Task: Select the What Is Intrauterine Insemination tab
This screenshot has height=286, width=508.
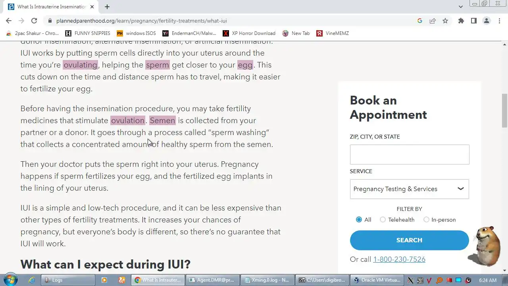Action: [51, 7]
